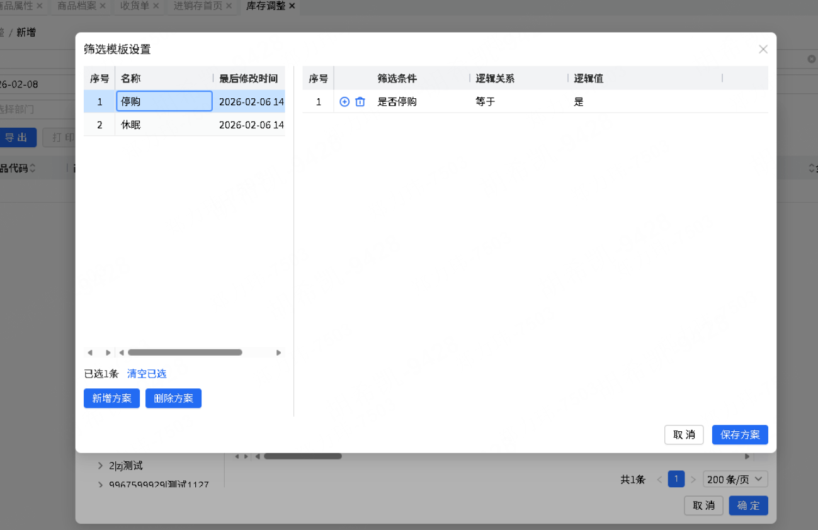Image resolution: width=818 pixels, height=530 pixels.
Task: Click the 逻辑值 column header
Action: [589, 79]
